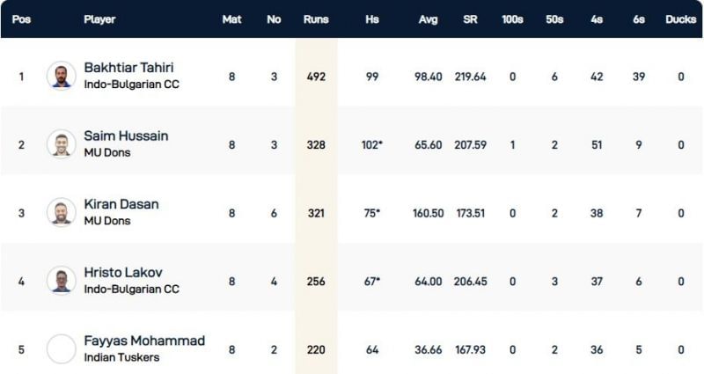Click Saim Hussain's 102* highest score
704x374 pixels.
[x=372, y=145]
